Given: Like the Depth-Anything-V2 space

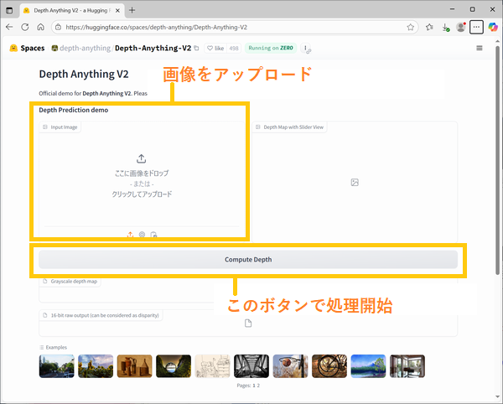Looking at the screenshot, I should pyautogui.click(x=215, y=49).
